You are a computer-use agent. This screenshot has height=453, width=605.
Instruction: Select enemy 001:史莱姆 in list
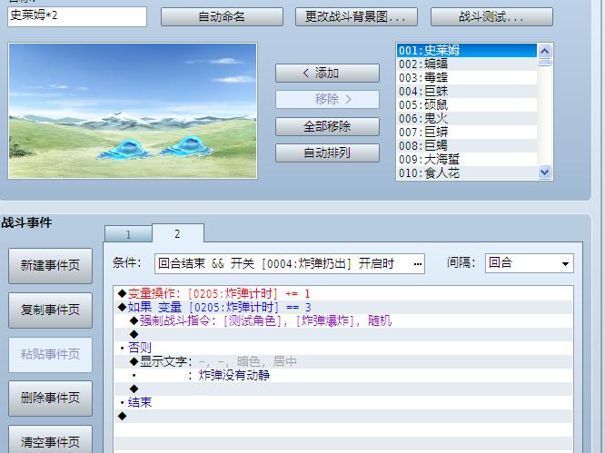[467, 51]
